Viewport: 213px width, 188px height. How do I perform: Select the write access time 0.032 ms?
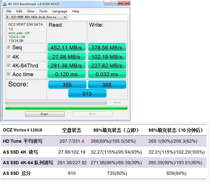107,74
